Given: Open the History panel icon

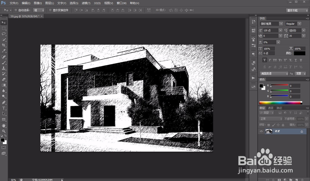Looking at the screenshot, I should 254,21.
